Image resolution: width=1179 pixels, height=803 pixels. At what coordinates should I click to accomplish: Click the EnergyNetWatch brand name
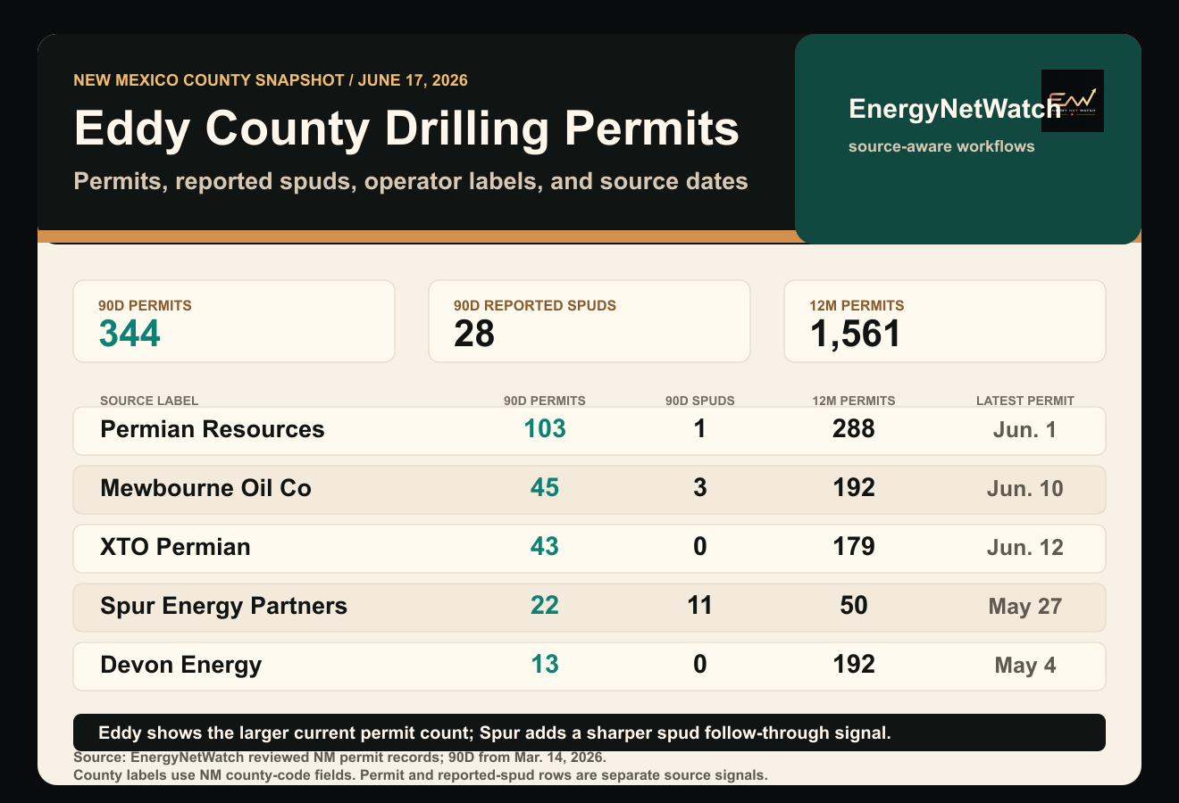point(955,109)
